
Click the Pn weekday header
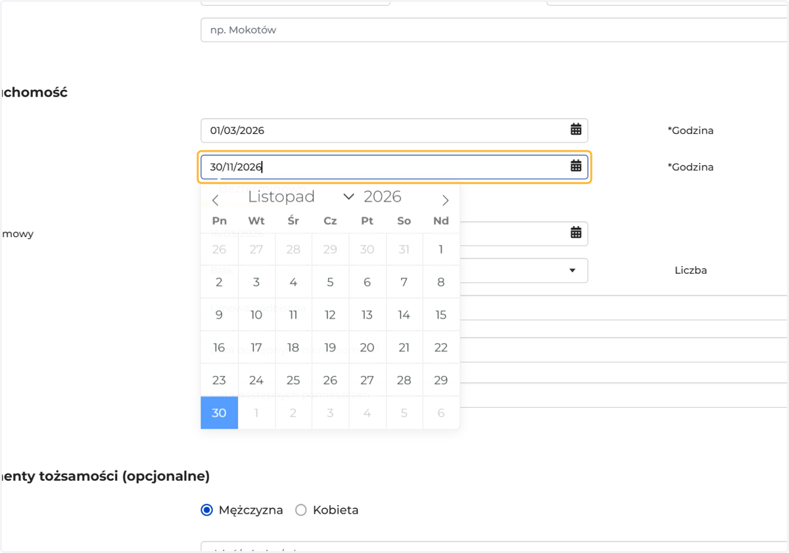click(x=219, y=221)
